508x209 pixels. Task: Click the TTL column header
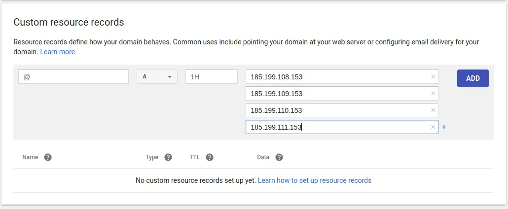coord(195,157)
